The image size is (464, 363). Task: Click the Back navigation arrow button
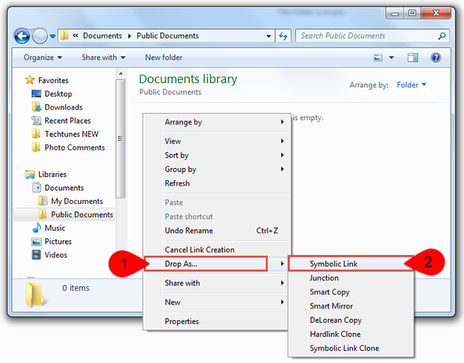coord(22,36)
